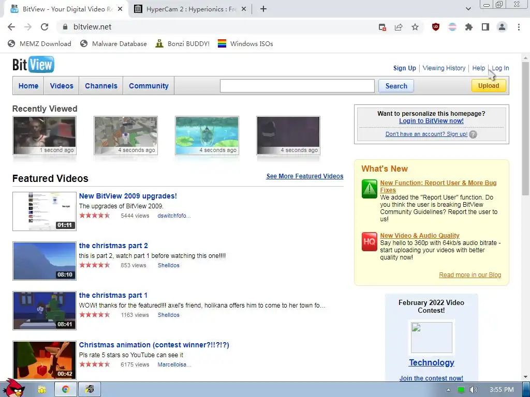Close the HyperCam 2 tab

coord(244,9)
